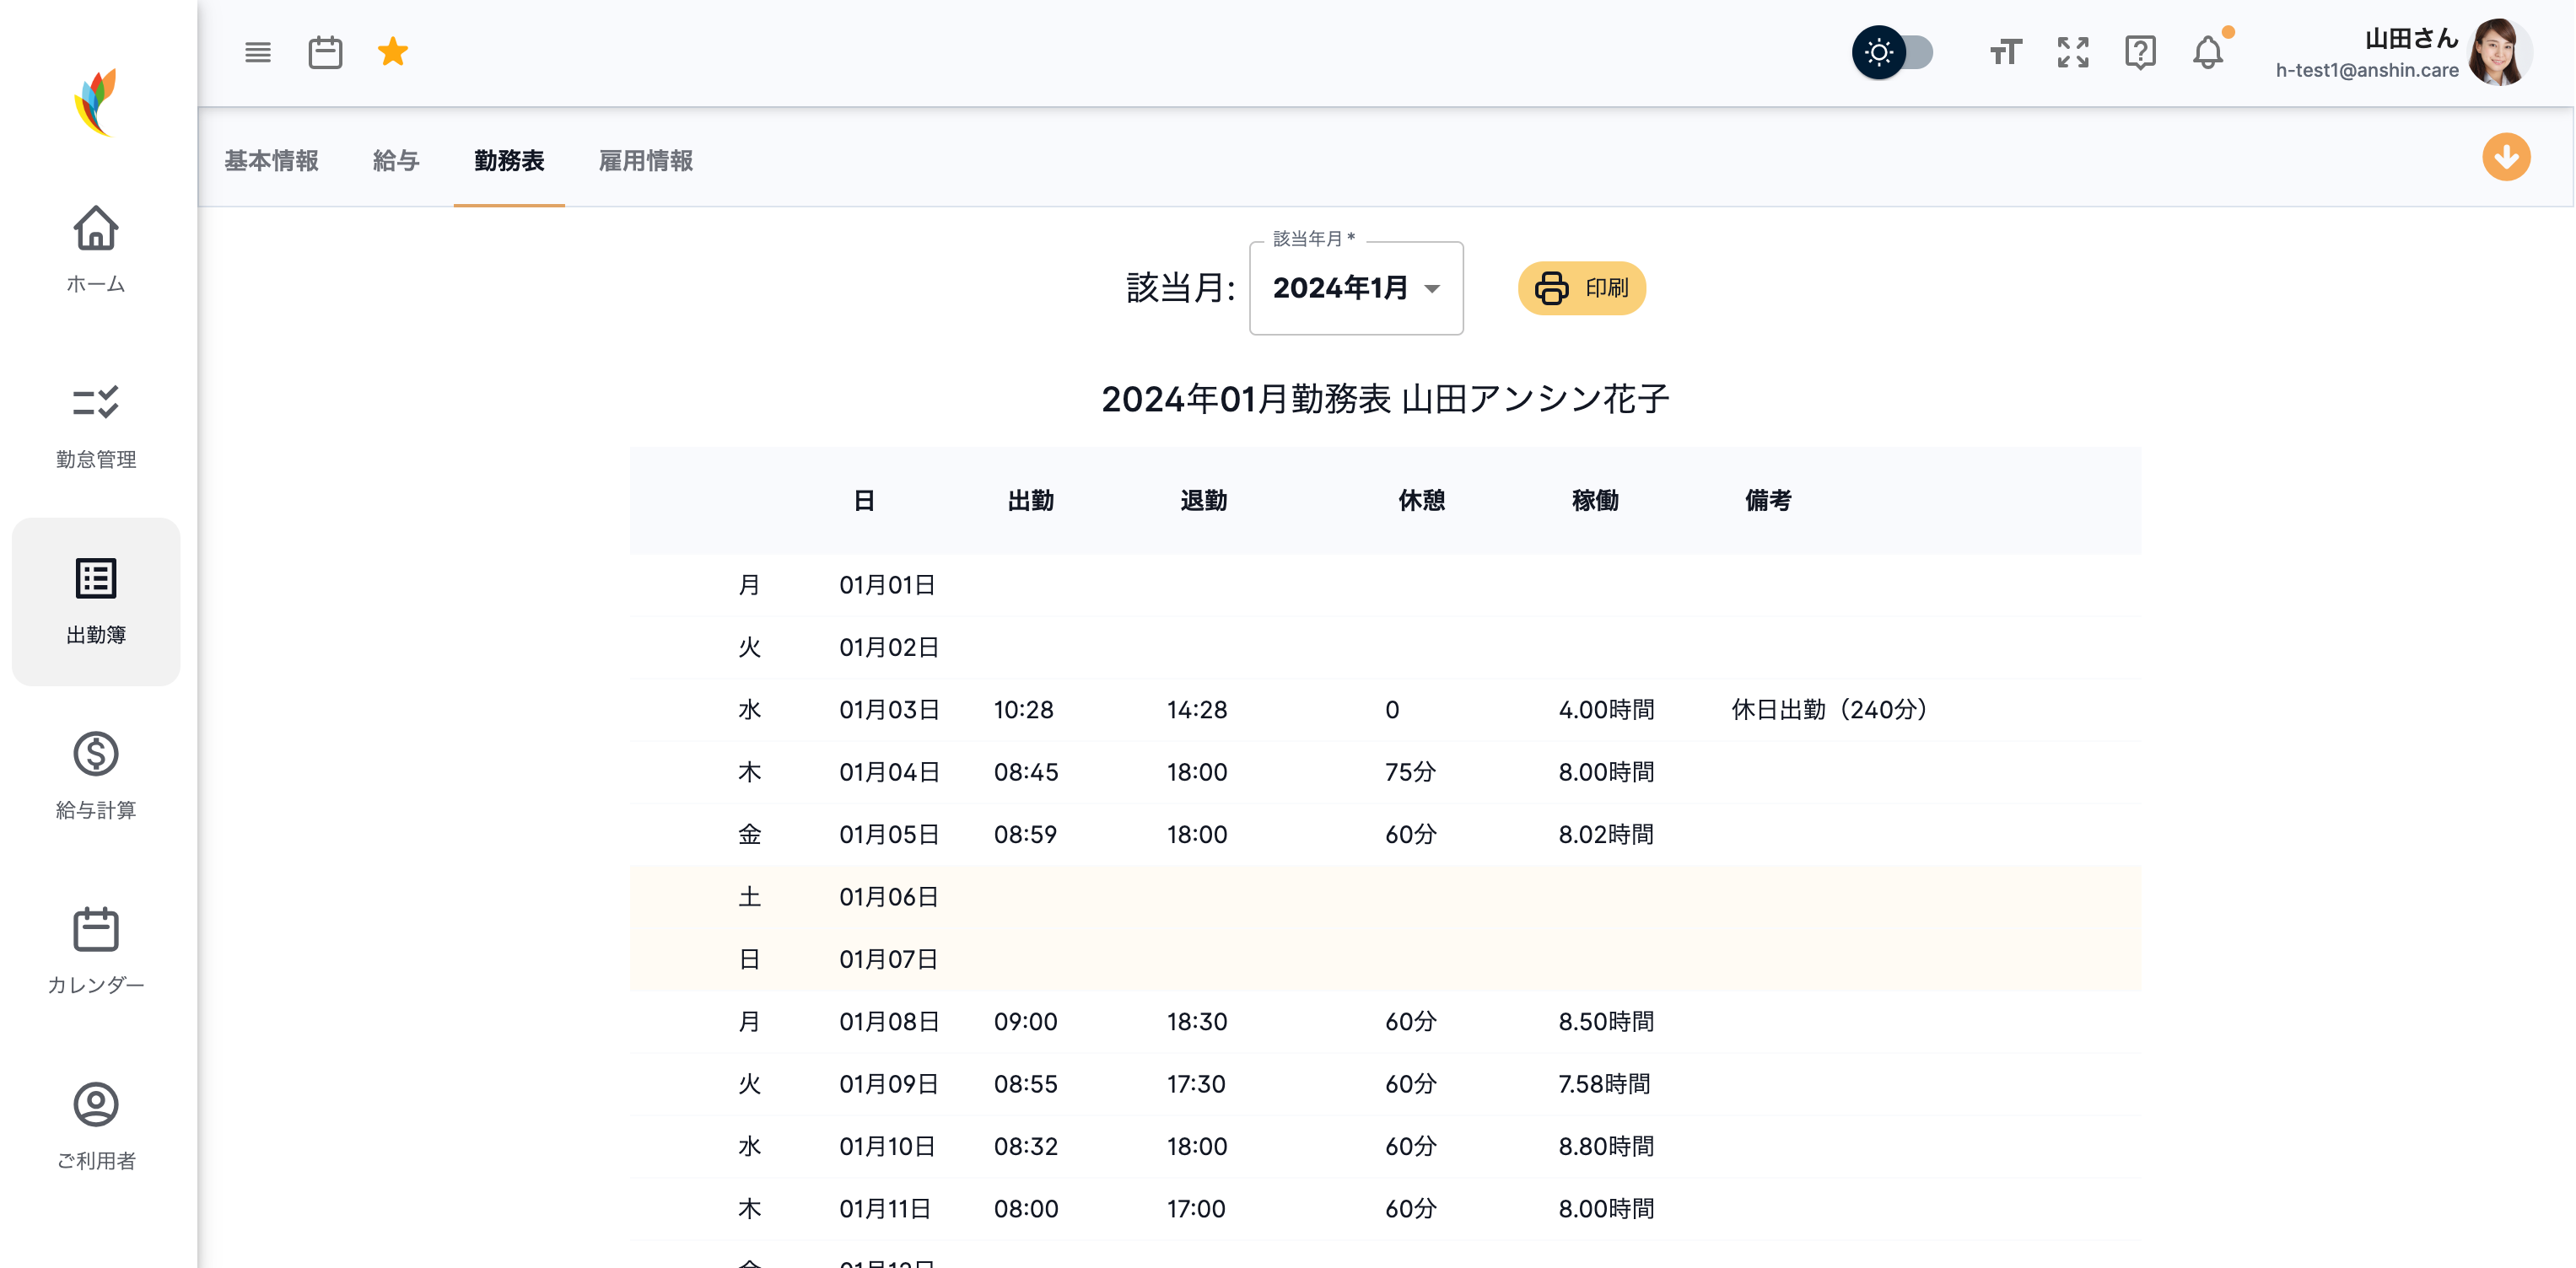
Task: Click the calendar icon in top toolbar
Action: (325, 52)
